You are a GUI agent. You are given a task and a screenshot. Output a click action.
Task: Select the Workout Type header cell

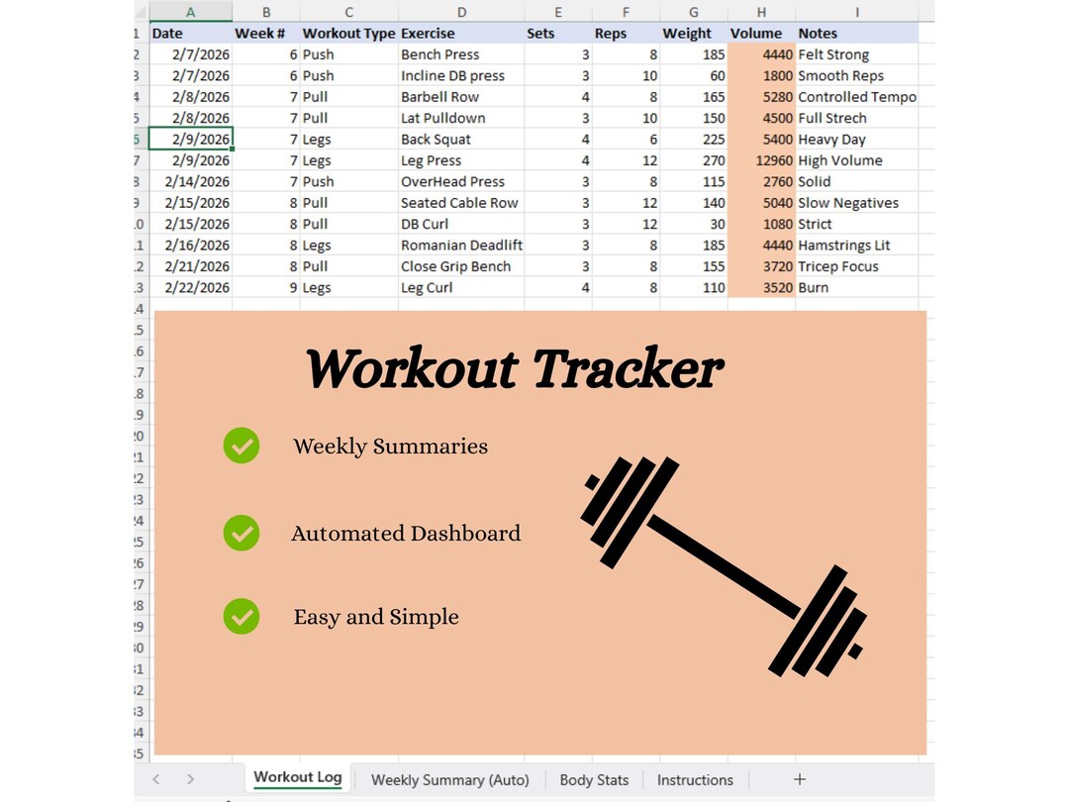tap(349, 34)
